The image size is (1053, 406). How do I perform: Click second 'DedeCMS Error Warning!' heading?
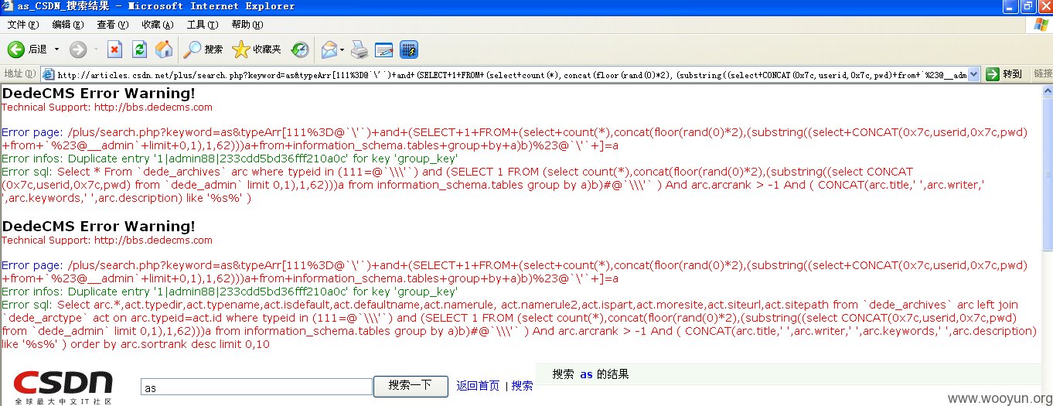(98, 227)
